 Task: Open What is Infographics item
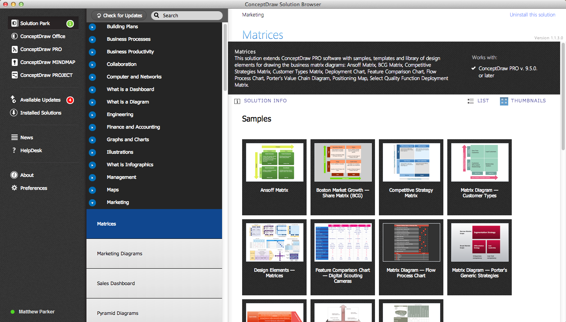[130, 165]
